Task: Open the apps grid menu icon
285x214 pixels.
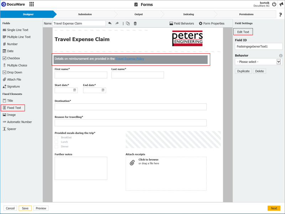Action: (x=32, y=4)
